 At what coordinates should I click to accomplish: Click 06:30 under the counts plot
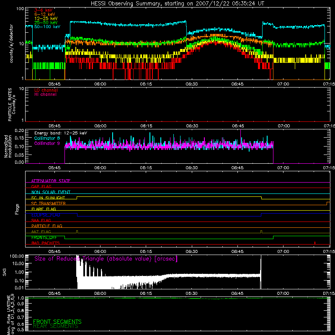click(192, 84)
